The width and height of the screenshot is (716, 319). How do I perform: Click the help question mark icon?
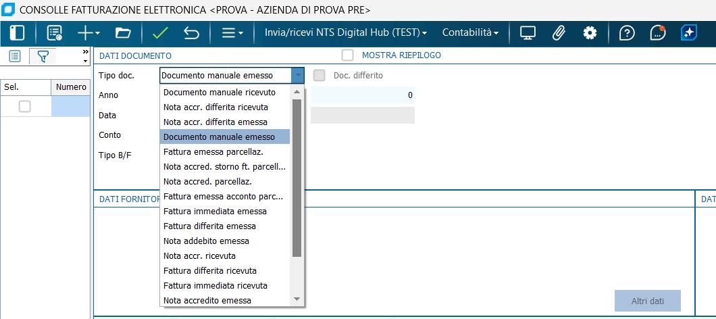(x=627, y=32)
